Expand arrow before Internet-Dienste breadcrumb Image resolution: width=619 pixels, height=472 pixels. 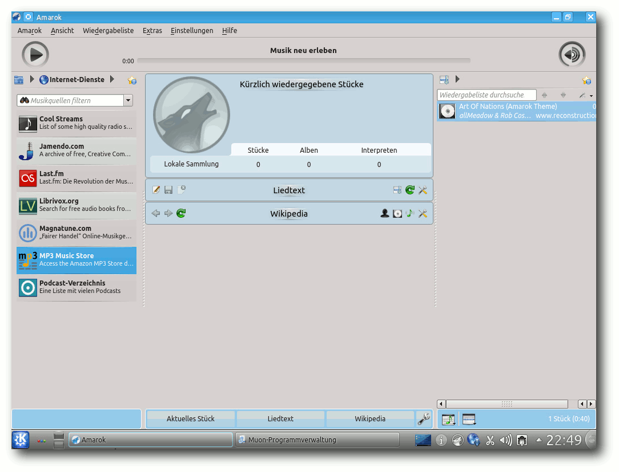[32, 79]
